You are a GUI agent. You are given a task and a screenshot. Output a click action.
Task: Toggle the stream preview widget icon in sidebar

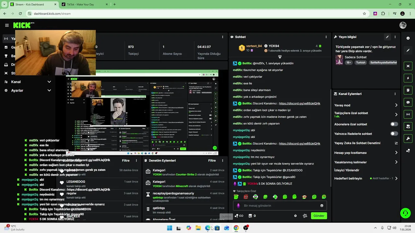(408, 66)
